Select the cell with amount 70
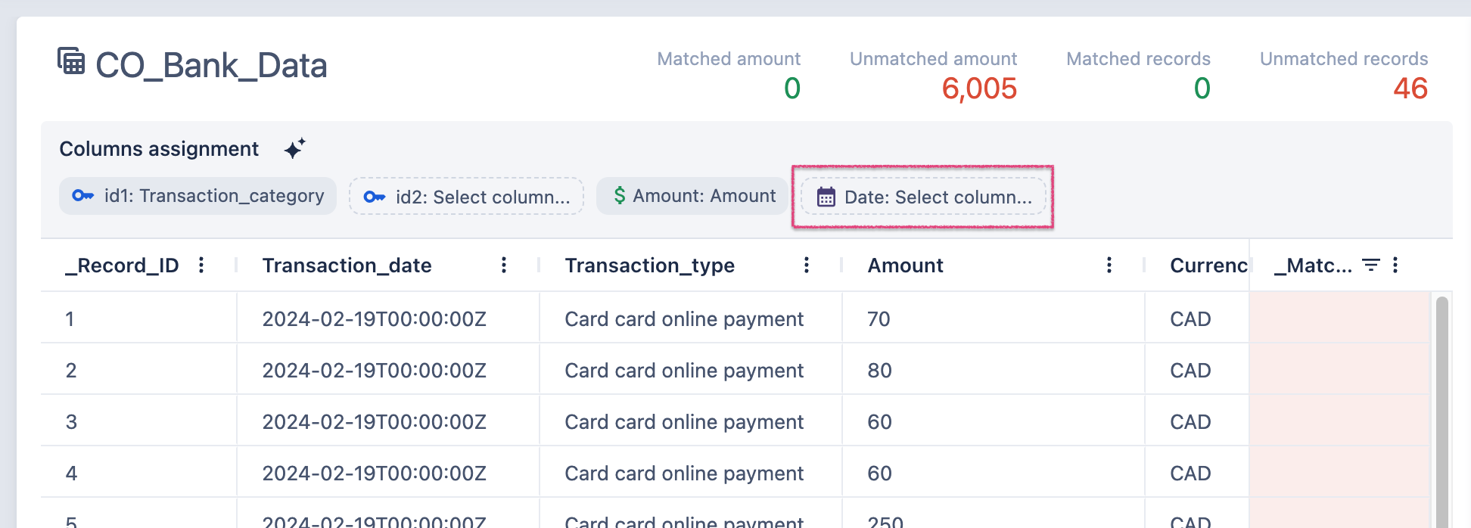The height and width of the screenshot is (528, 1471). 879,318
